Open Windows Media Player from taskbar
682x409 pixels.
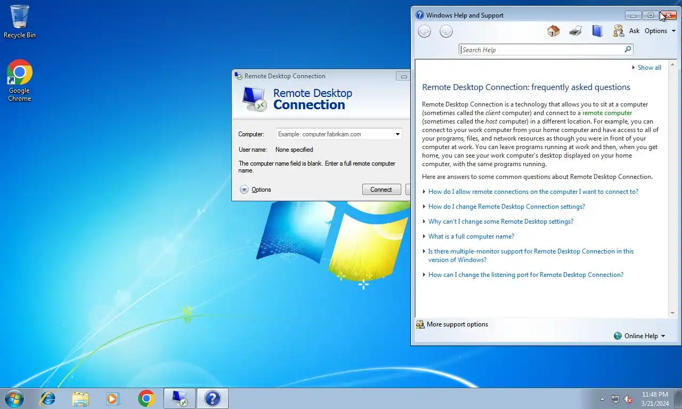point(112,398)
